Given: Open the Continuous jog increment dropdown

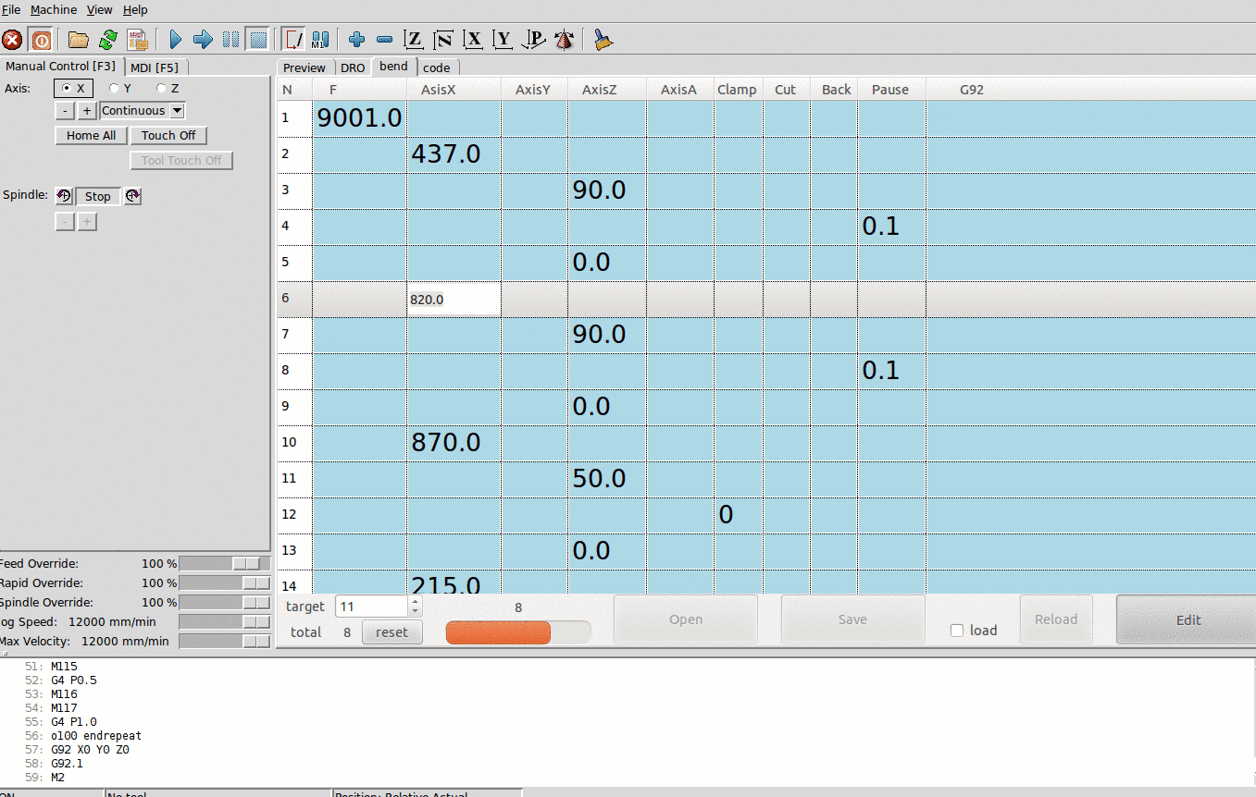Looking at the screenshot, I should point(143,111).
